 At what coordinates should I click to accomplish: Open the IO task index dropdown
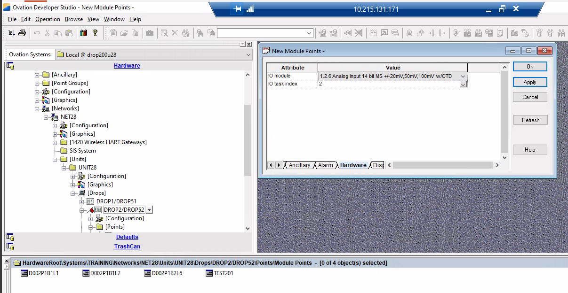coord(463,84)
